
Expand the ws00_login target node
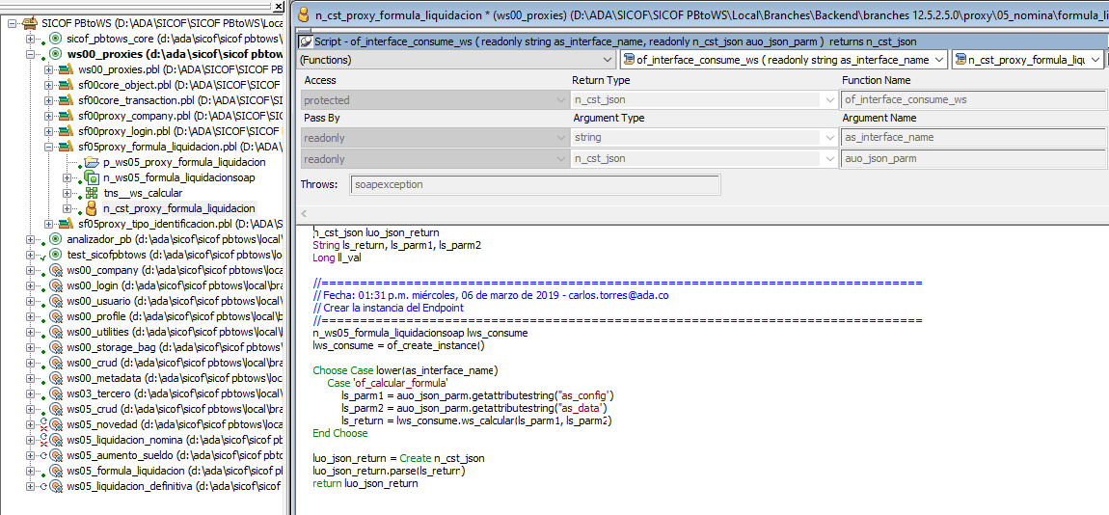click(31, 285)
